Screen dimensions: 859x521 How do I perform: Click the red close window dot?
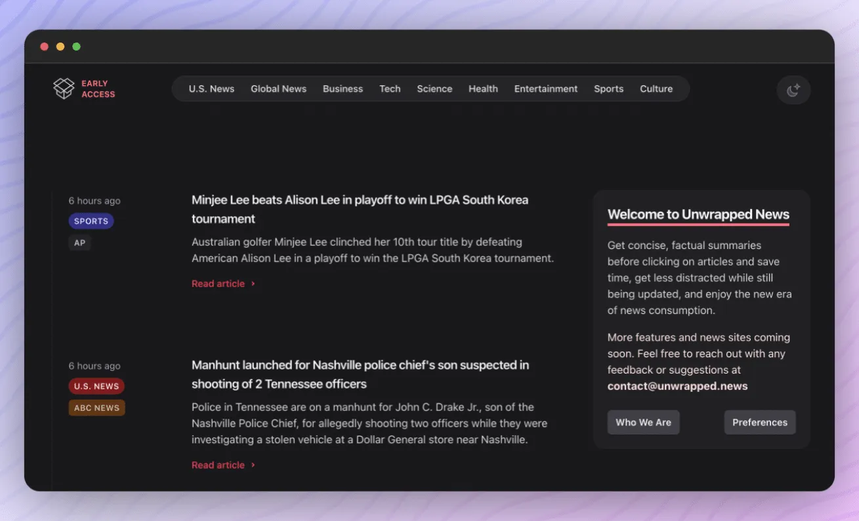point(45,47)
